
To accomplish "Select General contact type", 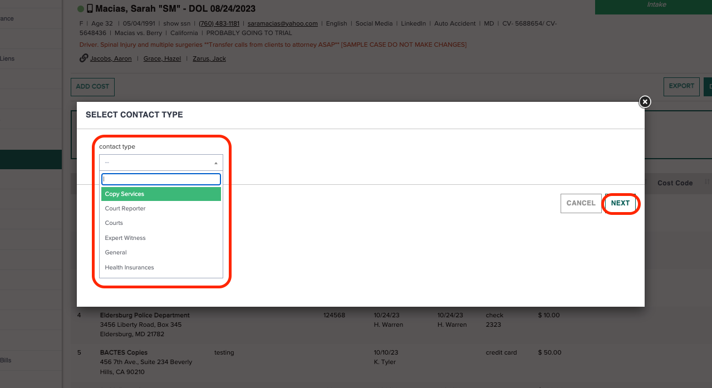I will [x=161, y=252].
